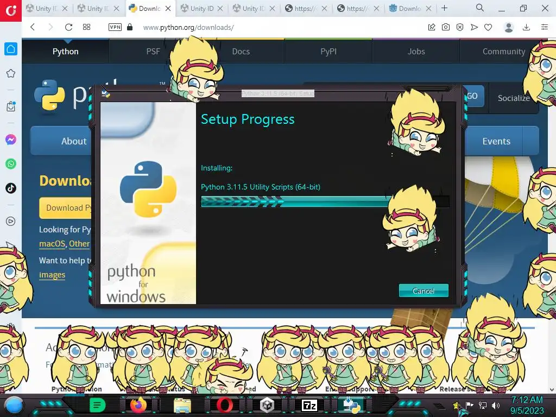Click Opera icon on taskbar
The width and height of the screenshot is (556, 417).
pos(224,405)
